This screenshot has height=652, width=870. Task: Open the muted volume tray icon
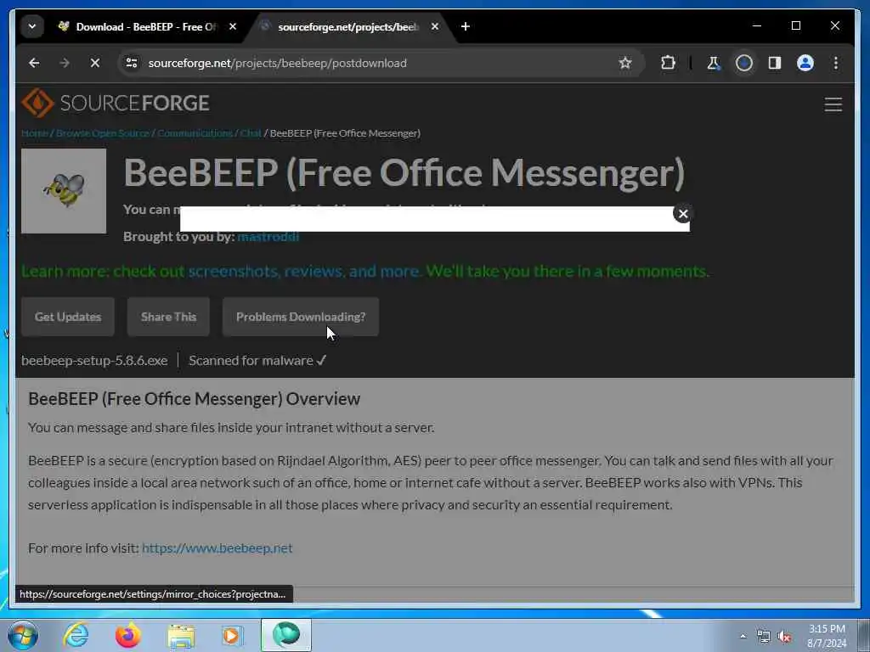784,637
